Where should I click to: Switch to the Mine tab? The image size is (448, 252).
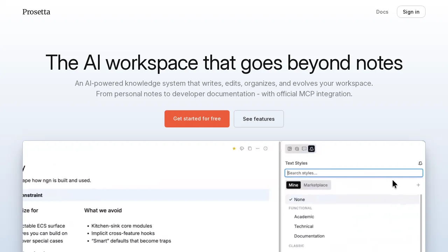[293, 185]
